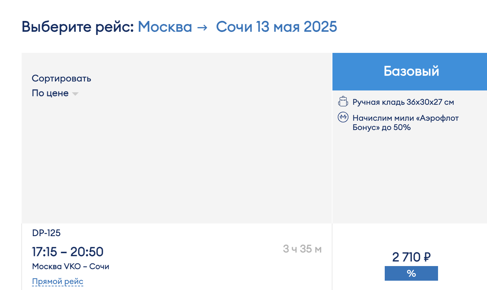
Task: Click the arrow between Москва and Сочи
Action: (x=202, y=28)
